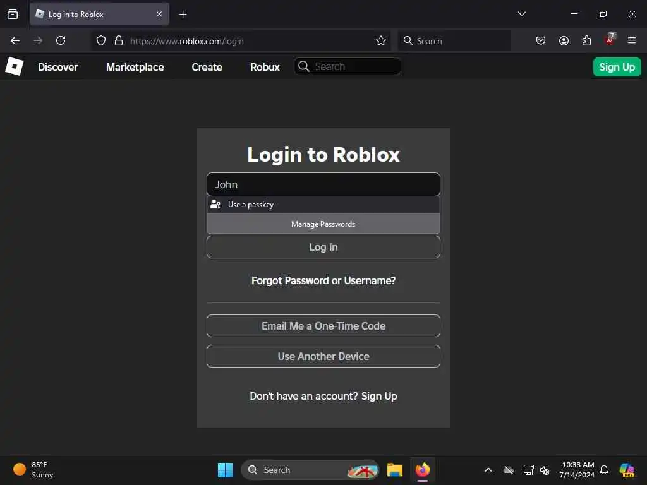Expand the list all tabs chevron
The width and height of the screenshot is (647, 485).
522,14
